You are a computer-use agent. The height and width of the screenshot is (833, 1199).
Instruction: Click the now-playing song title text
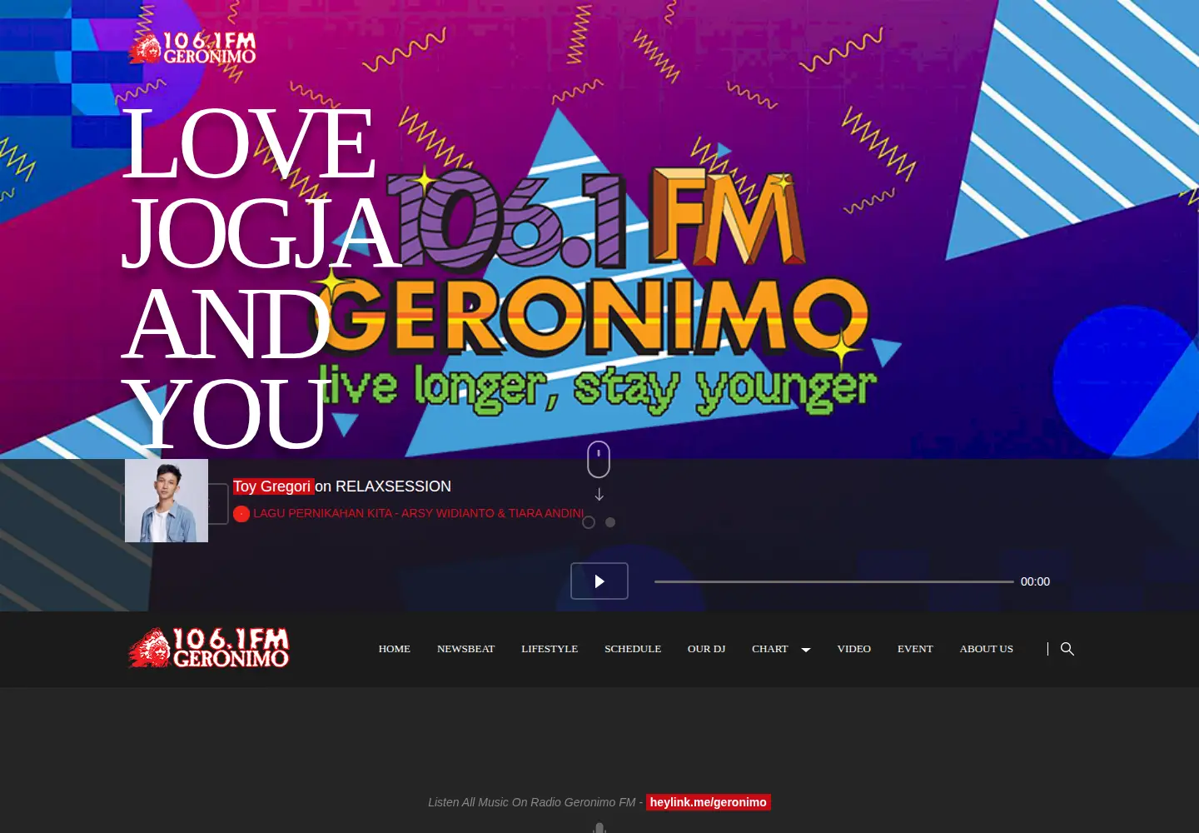point(419,513)
